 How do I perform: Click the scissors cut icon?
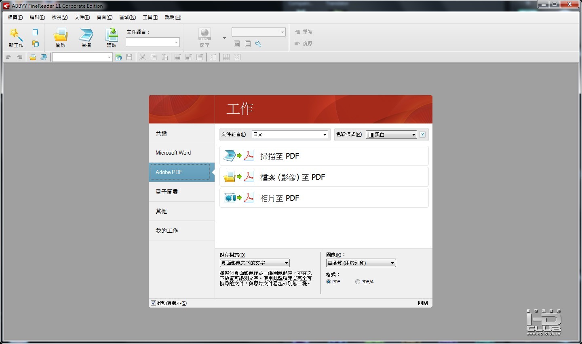point(143,57)
